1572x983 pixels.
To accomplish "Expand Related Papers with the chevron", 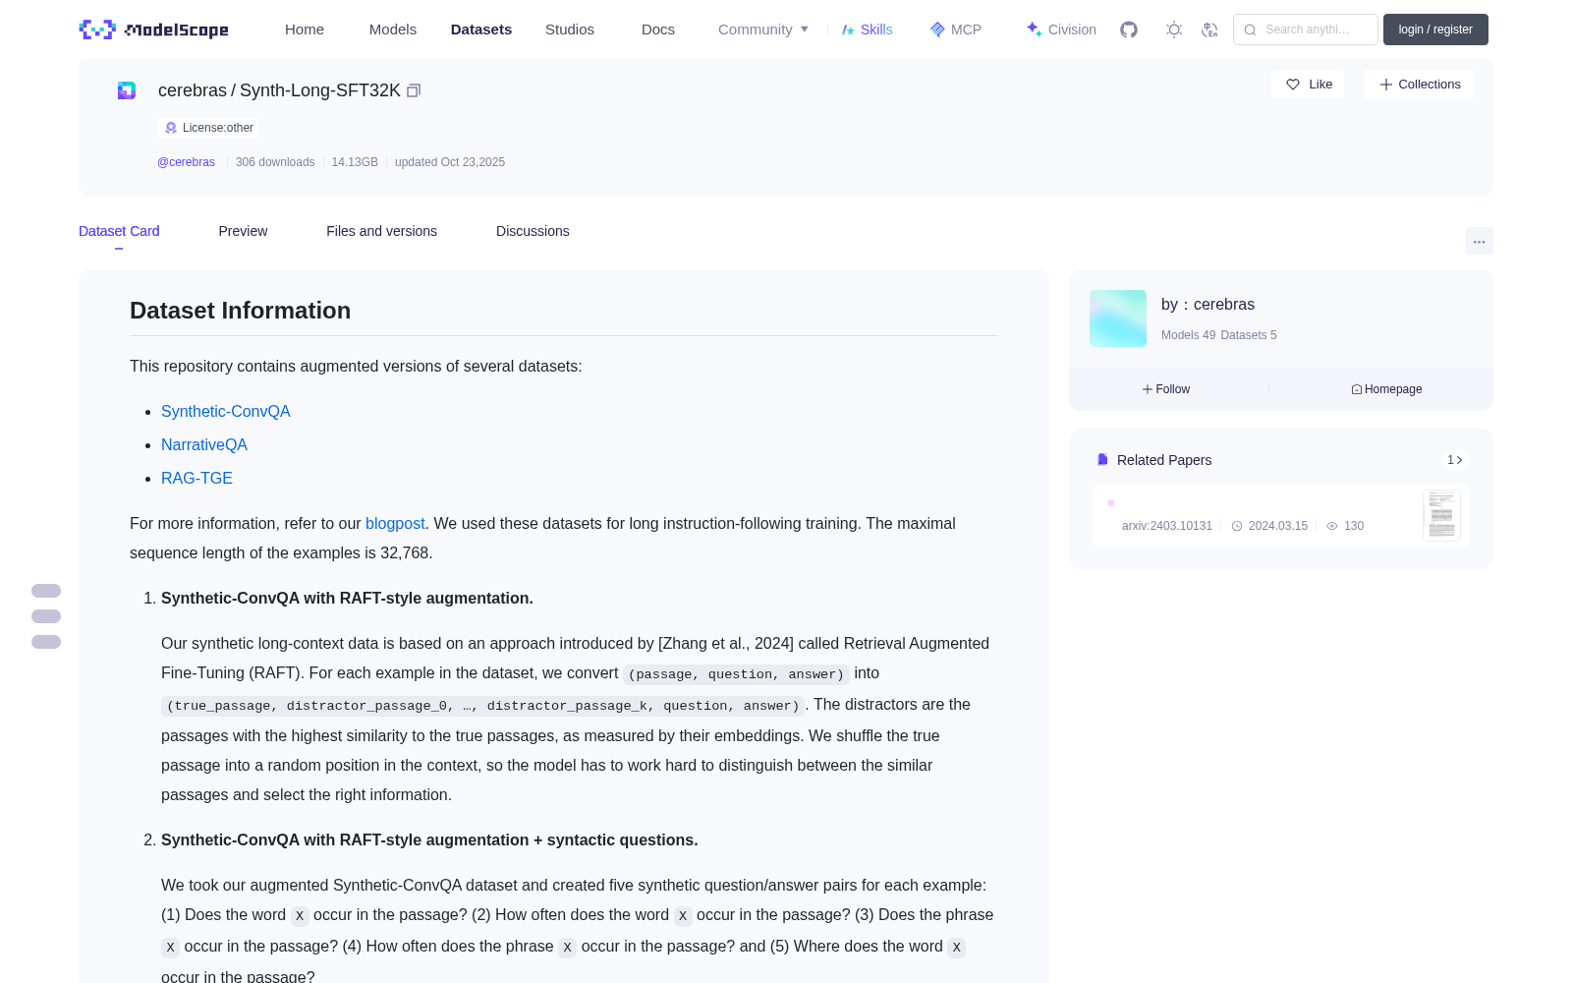I will pyautogui.click(x=1455, y=460).
